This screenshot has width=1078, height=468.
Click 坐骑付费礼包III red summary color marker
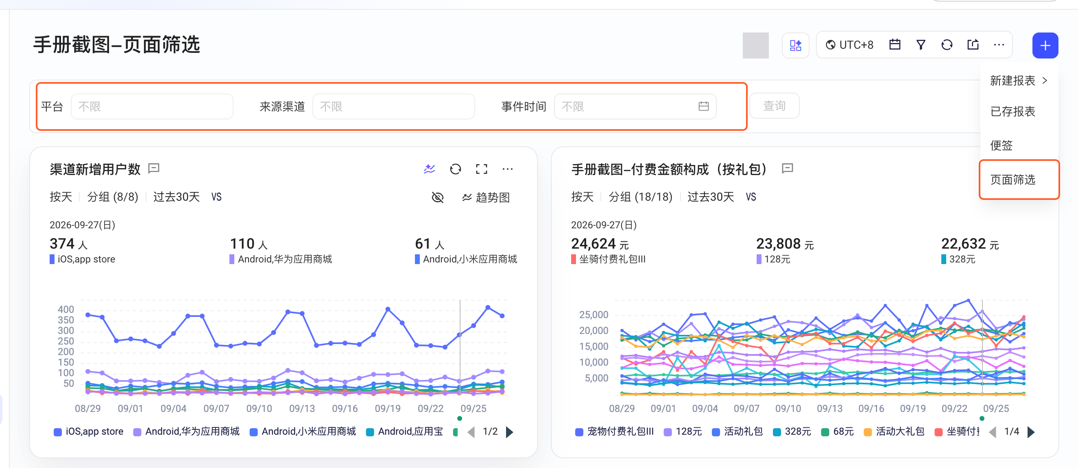(x=574, y=259)
